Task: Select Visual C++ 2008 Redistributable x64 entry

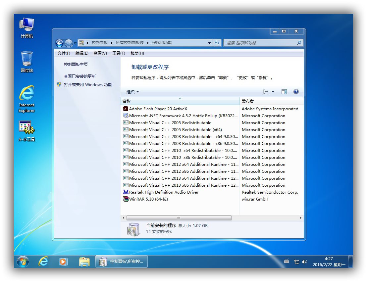Action: [180, 137]
